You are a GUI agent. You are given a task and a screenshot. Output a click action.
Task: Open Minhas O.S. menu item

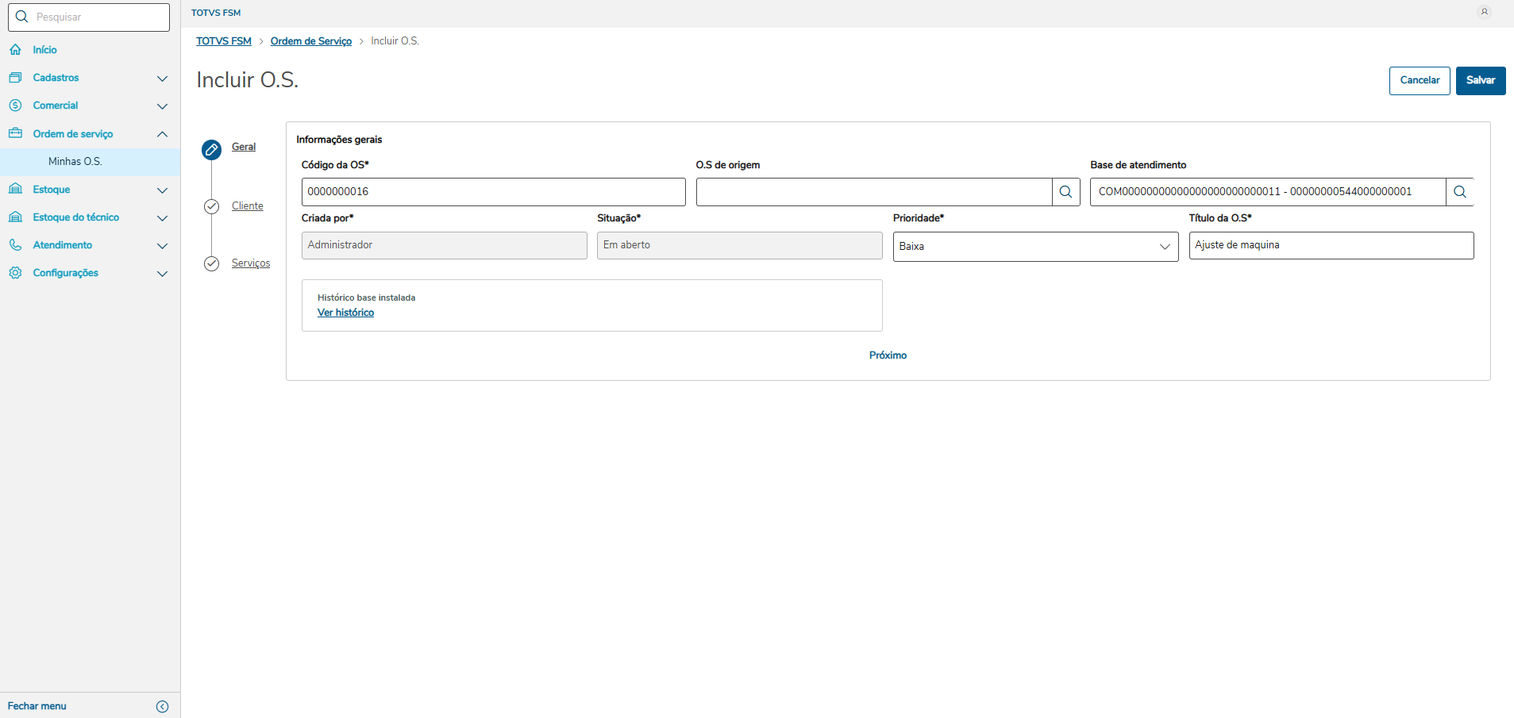click(75, 162)
